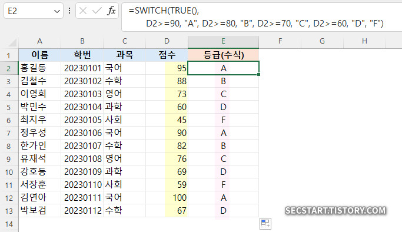402x232 pixels.
Task: Select row 2 header
Action: (x=9, y=68)
